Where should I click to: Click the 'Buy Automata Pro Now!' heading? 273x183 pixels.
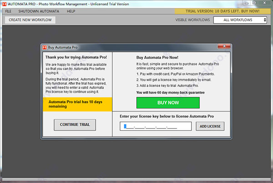point(157,57)
